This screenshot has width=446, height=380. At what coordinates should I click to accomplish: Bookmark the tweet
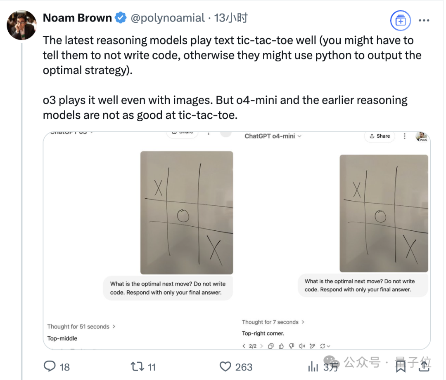tap(401, 366)
